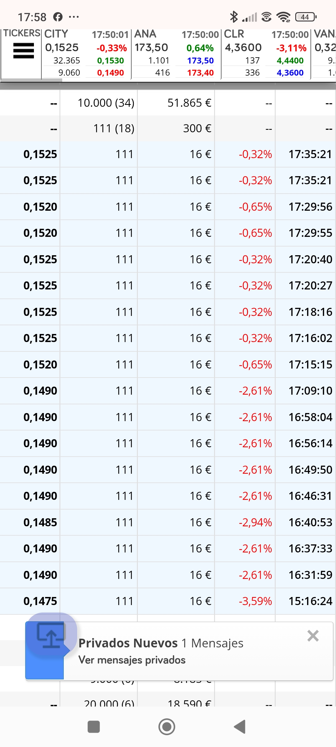This screenshot has width=336, height=747.
Task: Select the CLR ticker card
Action: point(266,54)
